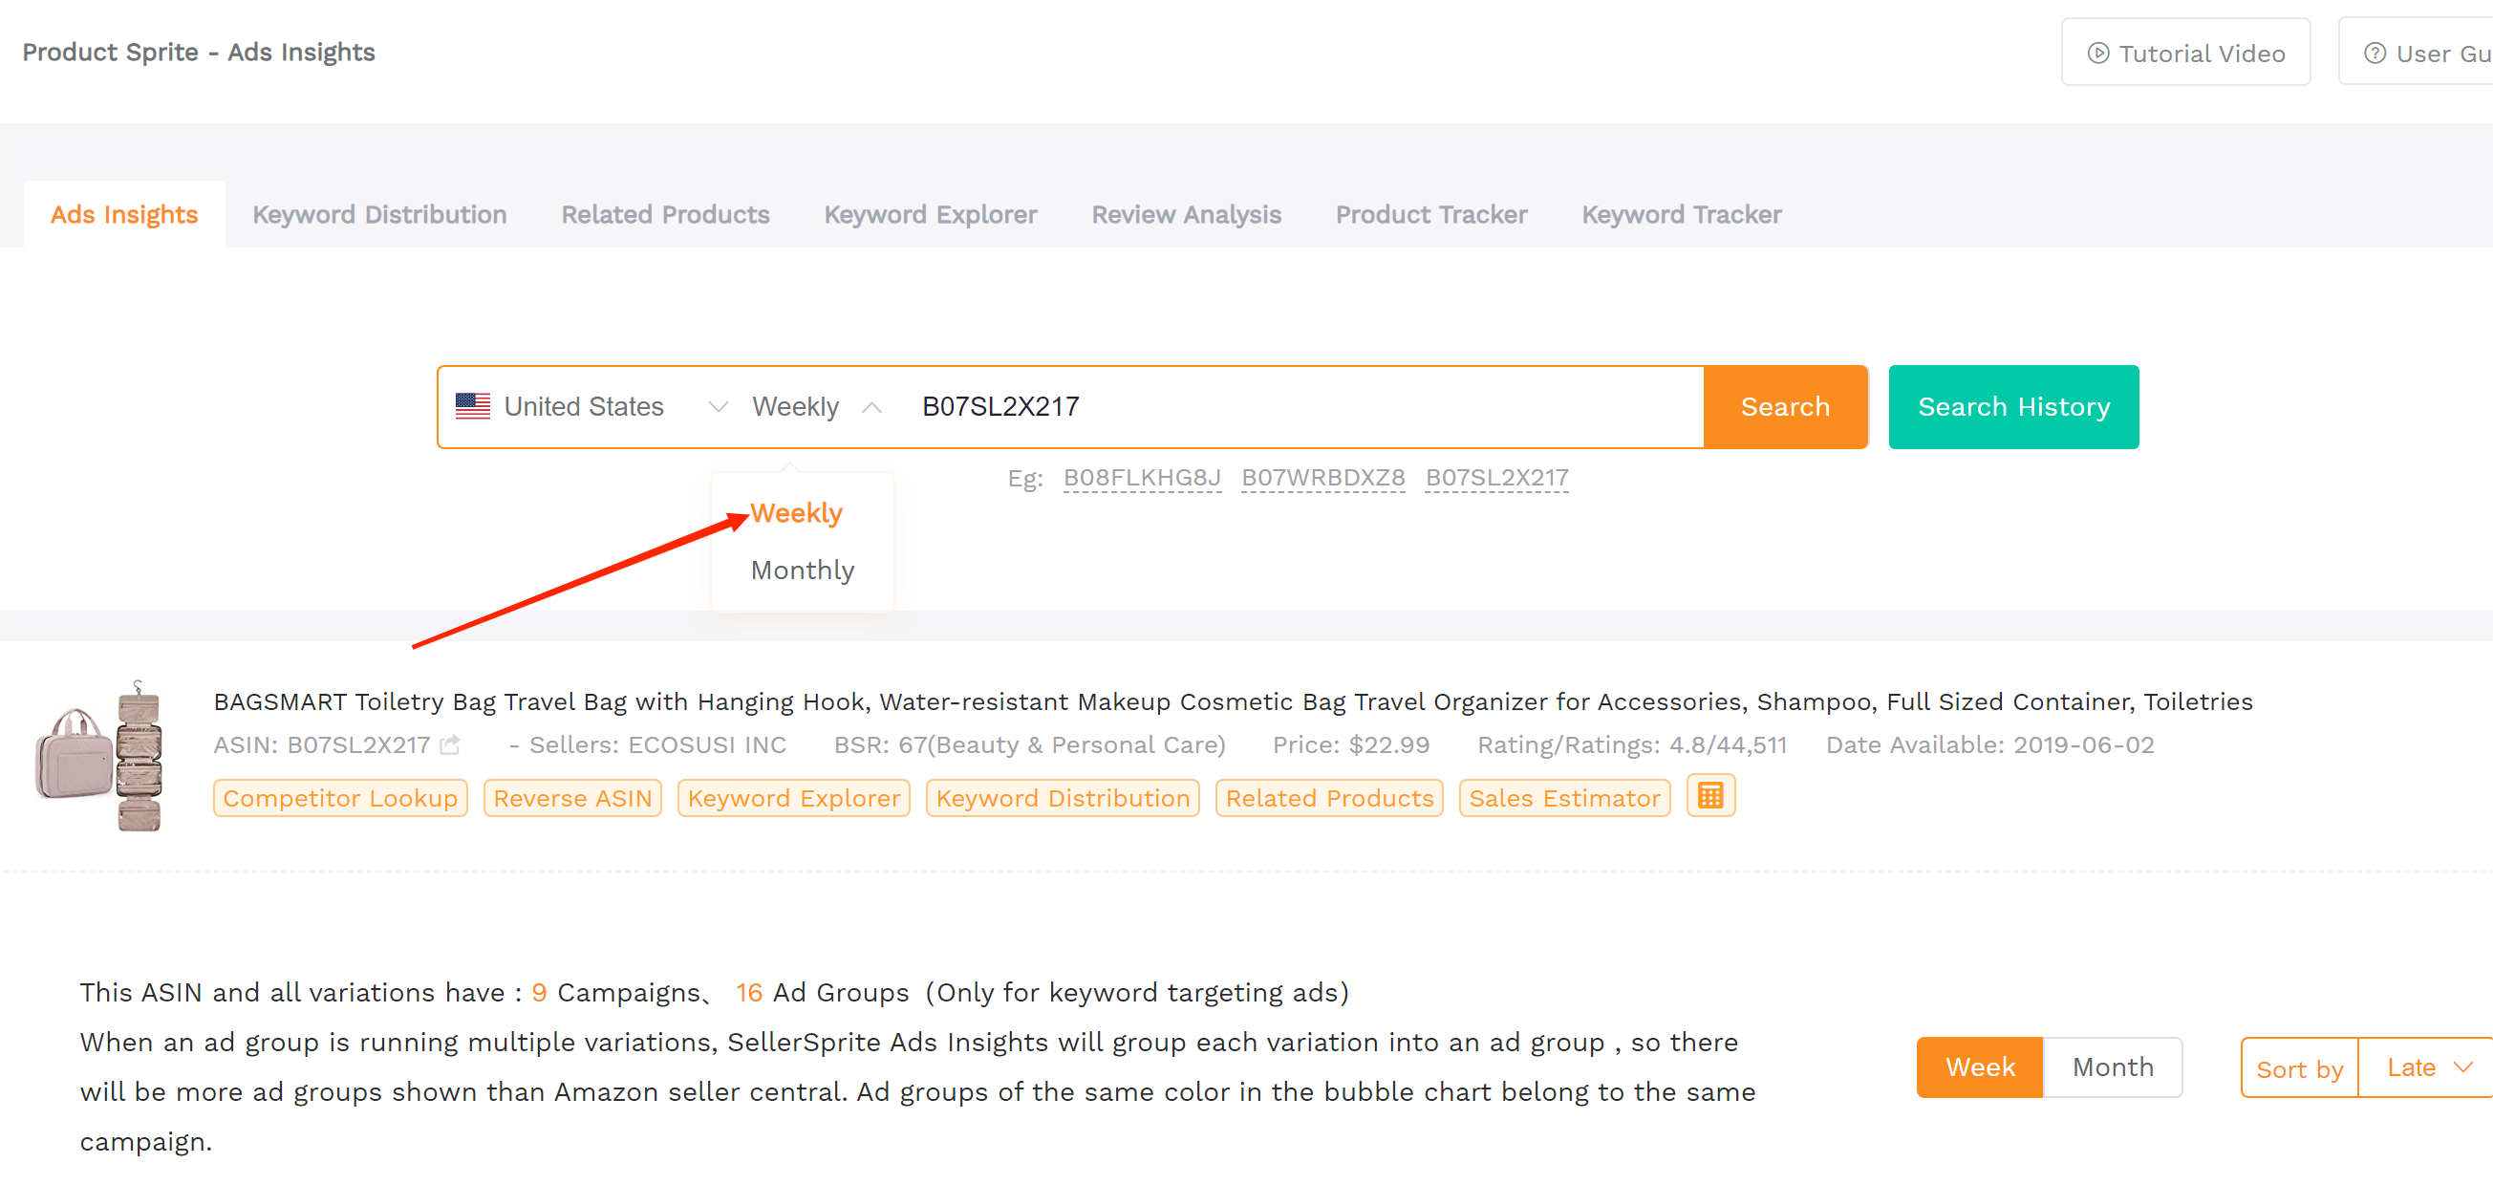
Task: Click the Sort by label button
Action: [2298, 1068]
